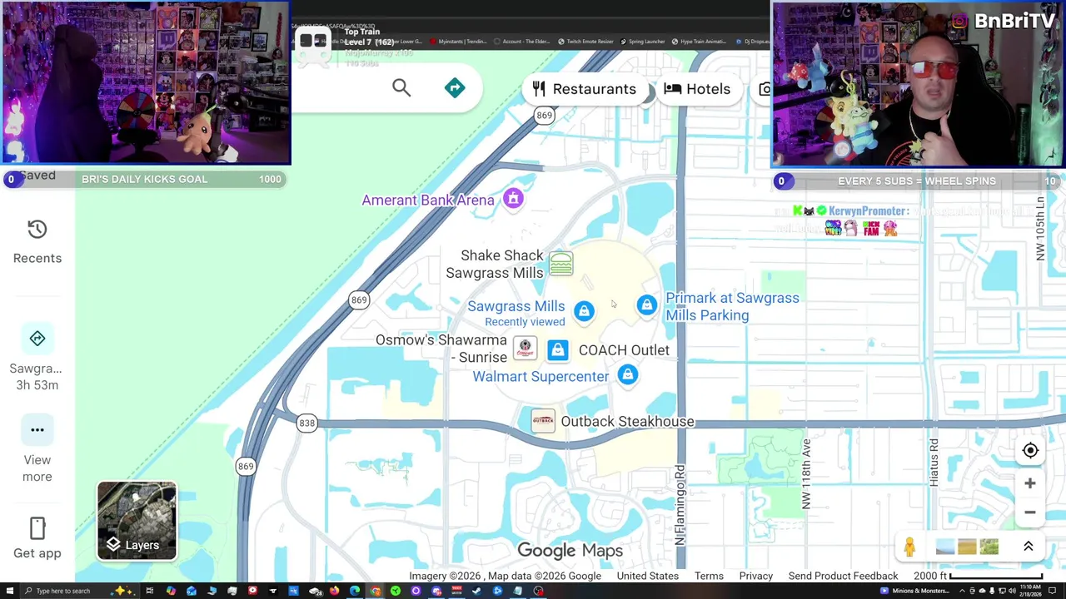Screen dimensions: 1066x599
Task: Open Terms link in footer
Action: [x=709, y=576]
